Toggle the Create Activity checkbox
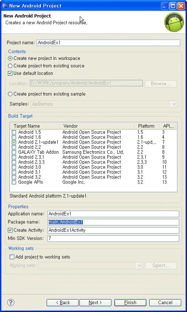Viewport: 187px width, 312px height. click(10, 230)
